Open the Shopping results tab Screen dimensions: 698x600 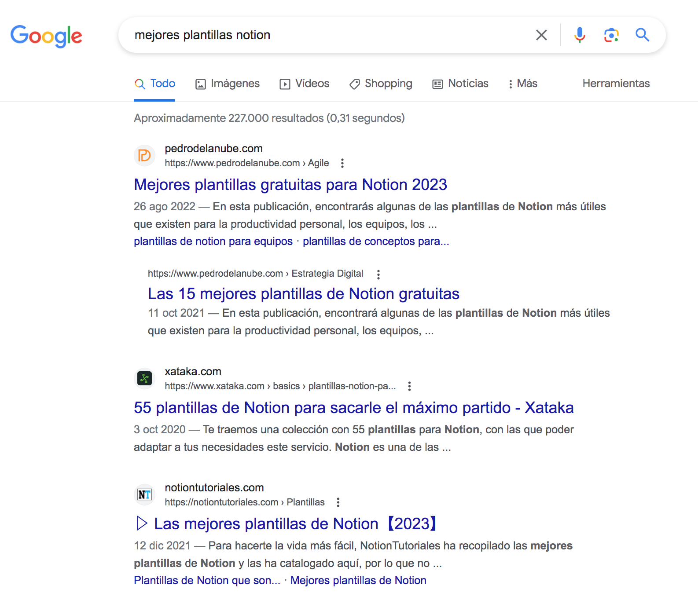[381, 84]
